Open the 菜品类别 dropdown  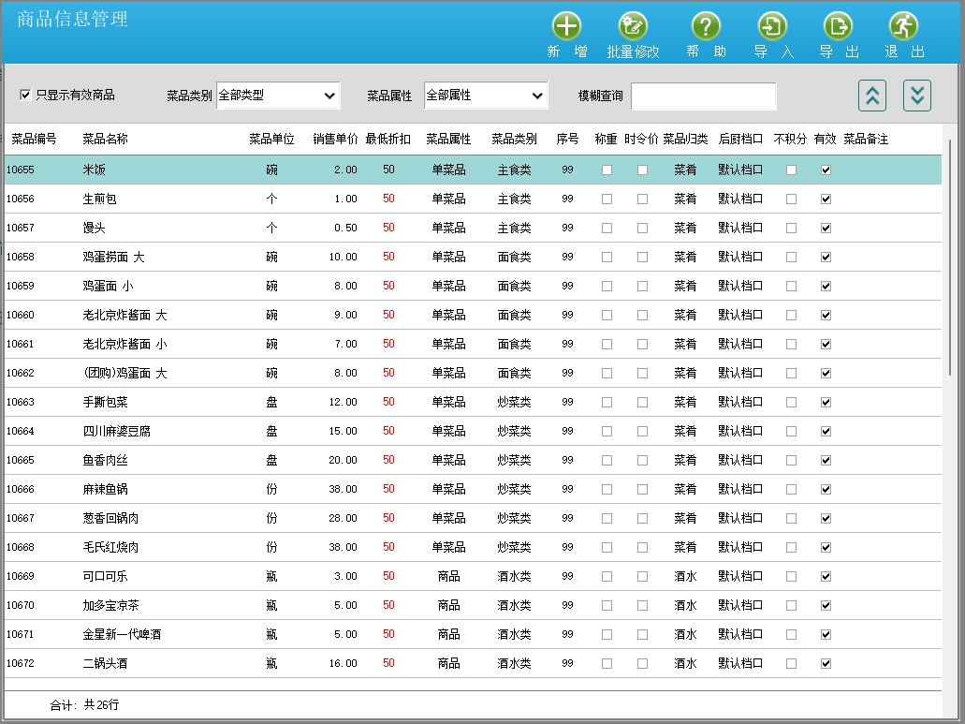pyautogui.click(x=278, y=96)
